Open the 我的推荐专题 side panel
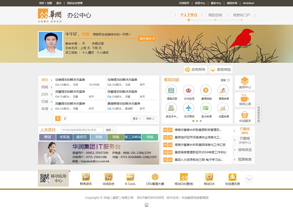 point(258,114)
